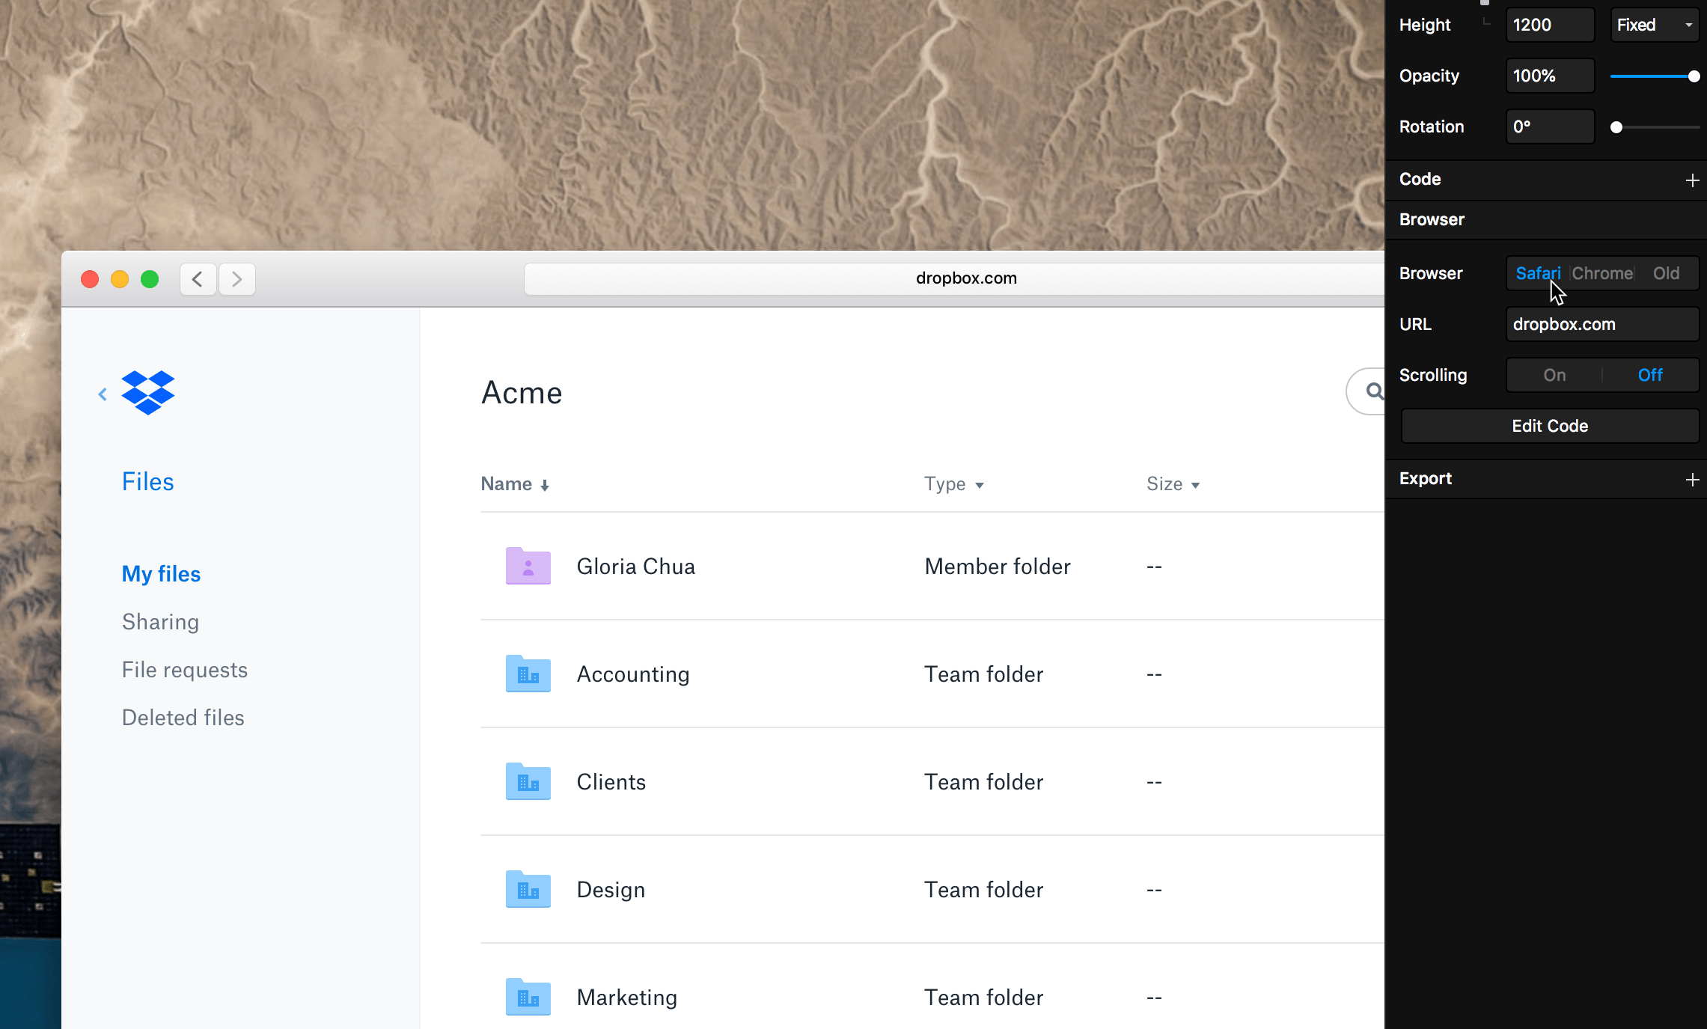Image resolution: width=1707 pixels, height=1029 pixels.
Task: Click the Design team folder icon
Action: tap(528, 889)
